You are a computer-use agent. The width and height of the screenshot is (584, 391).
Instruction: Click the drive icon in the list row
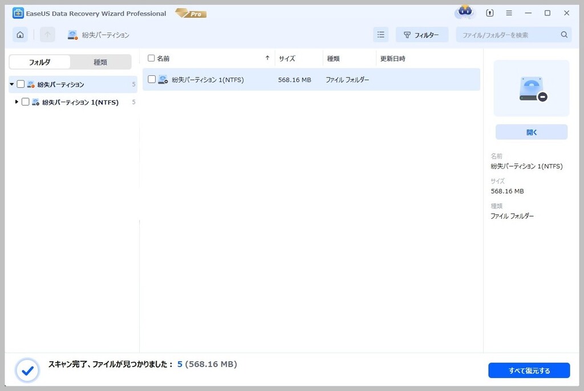pos(163,79)
